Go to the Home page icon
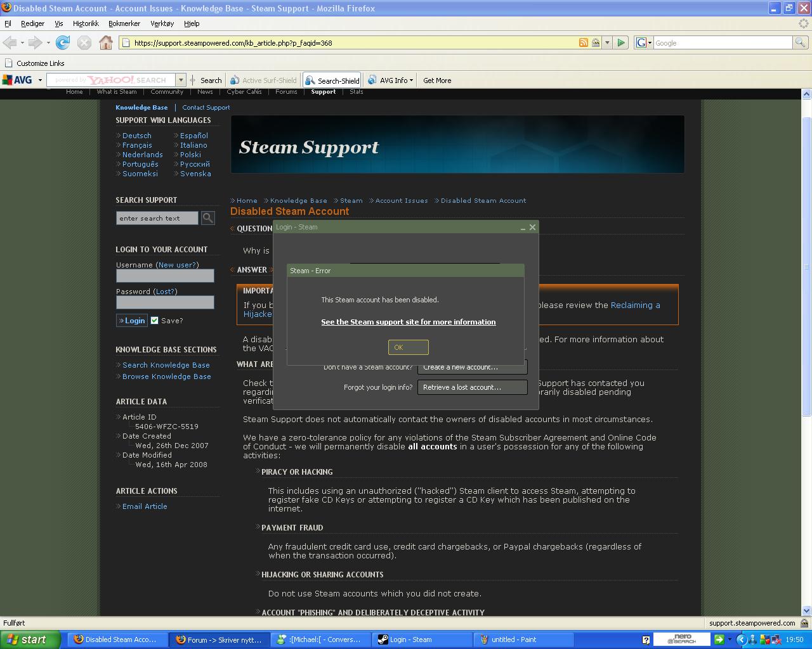The width and height of the screenshot is (812, 649). (106, 42)
